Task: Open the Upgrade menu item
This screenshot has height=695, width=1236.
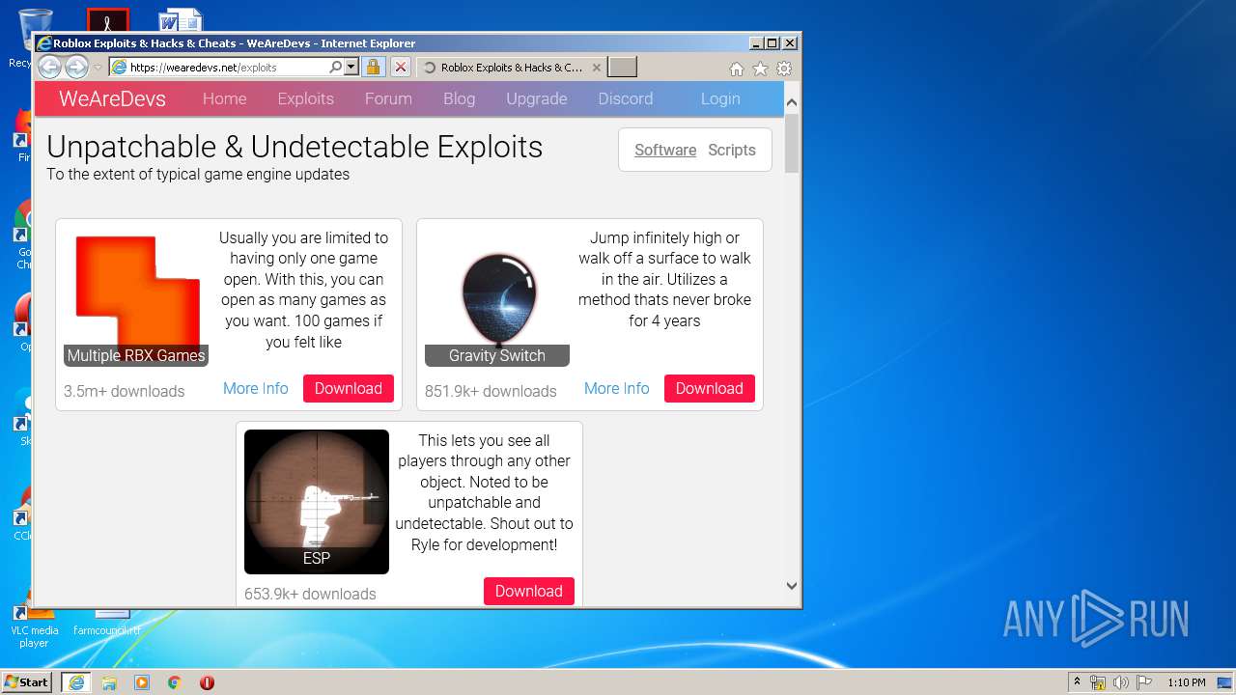Action: [536, 98]
